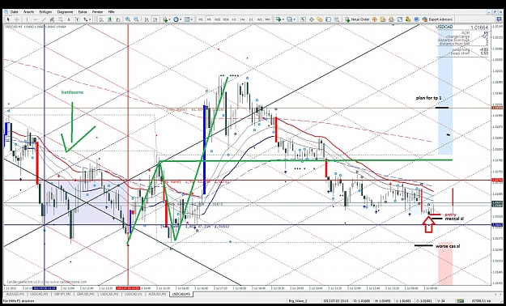Pick the text 'A' tool
The height and width of the screenshot is (306, 506).
[x=69, y=19]
